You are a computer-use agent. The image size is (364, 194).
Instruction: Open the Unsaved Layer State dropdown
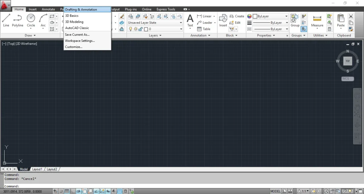pyautogui.click(x=155, y=23)
